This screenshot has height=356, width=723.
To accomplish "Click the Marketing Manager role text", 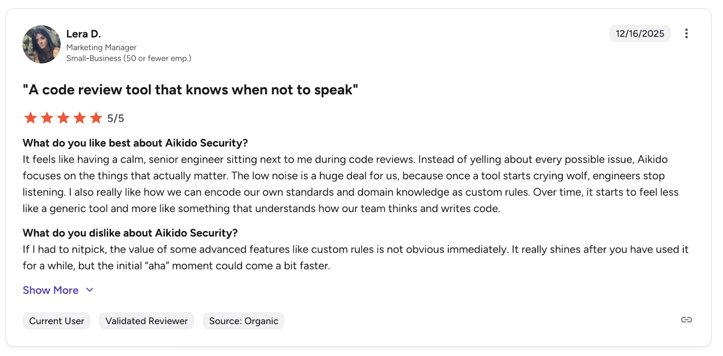I will pos(101,47).
